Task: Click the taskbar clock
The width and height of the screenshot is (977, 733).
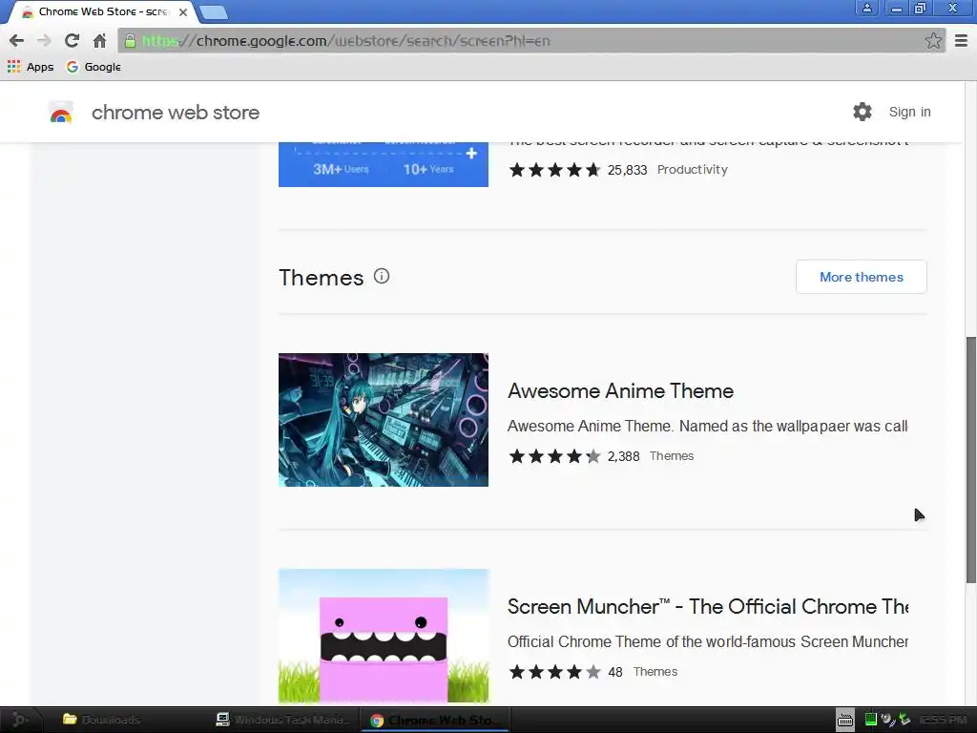Action: (943, 720)
